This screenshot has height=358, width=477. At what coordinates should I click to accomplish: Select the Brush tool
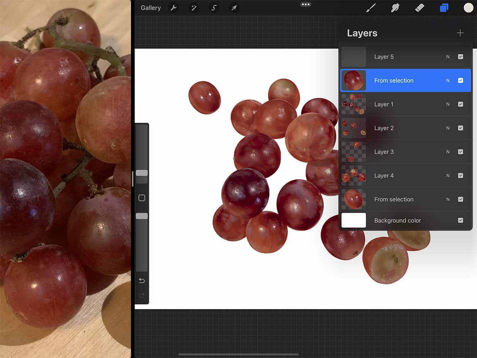click(371, 7)
